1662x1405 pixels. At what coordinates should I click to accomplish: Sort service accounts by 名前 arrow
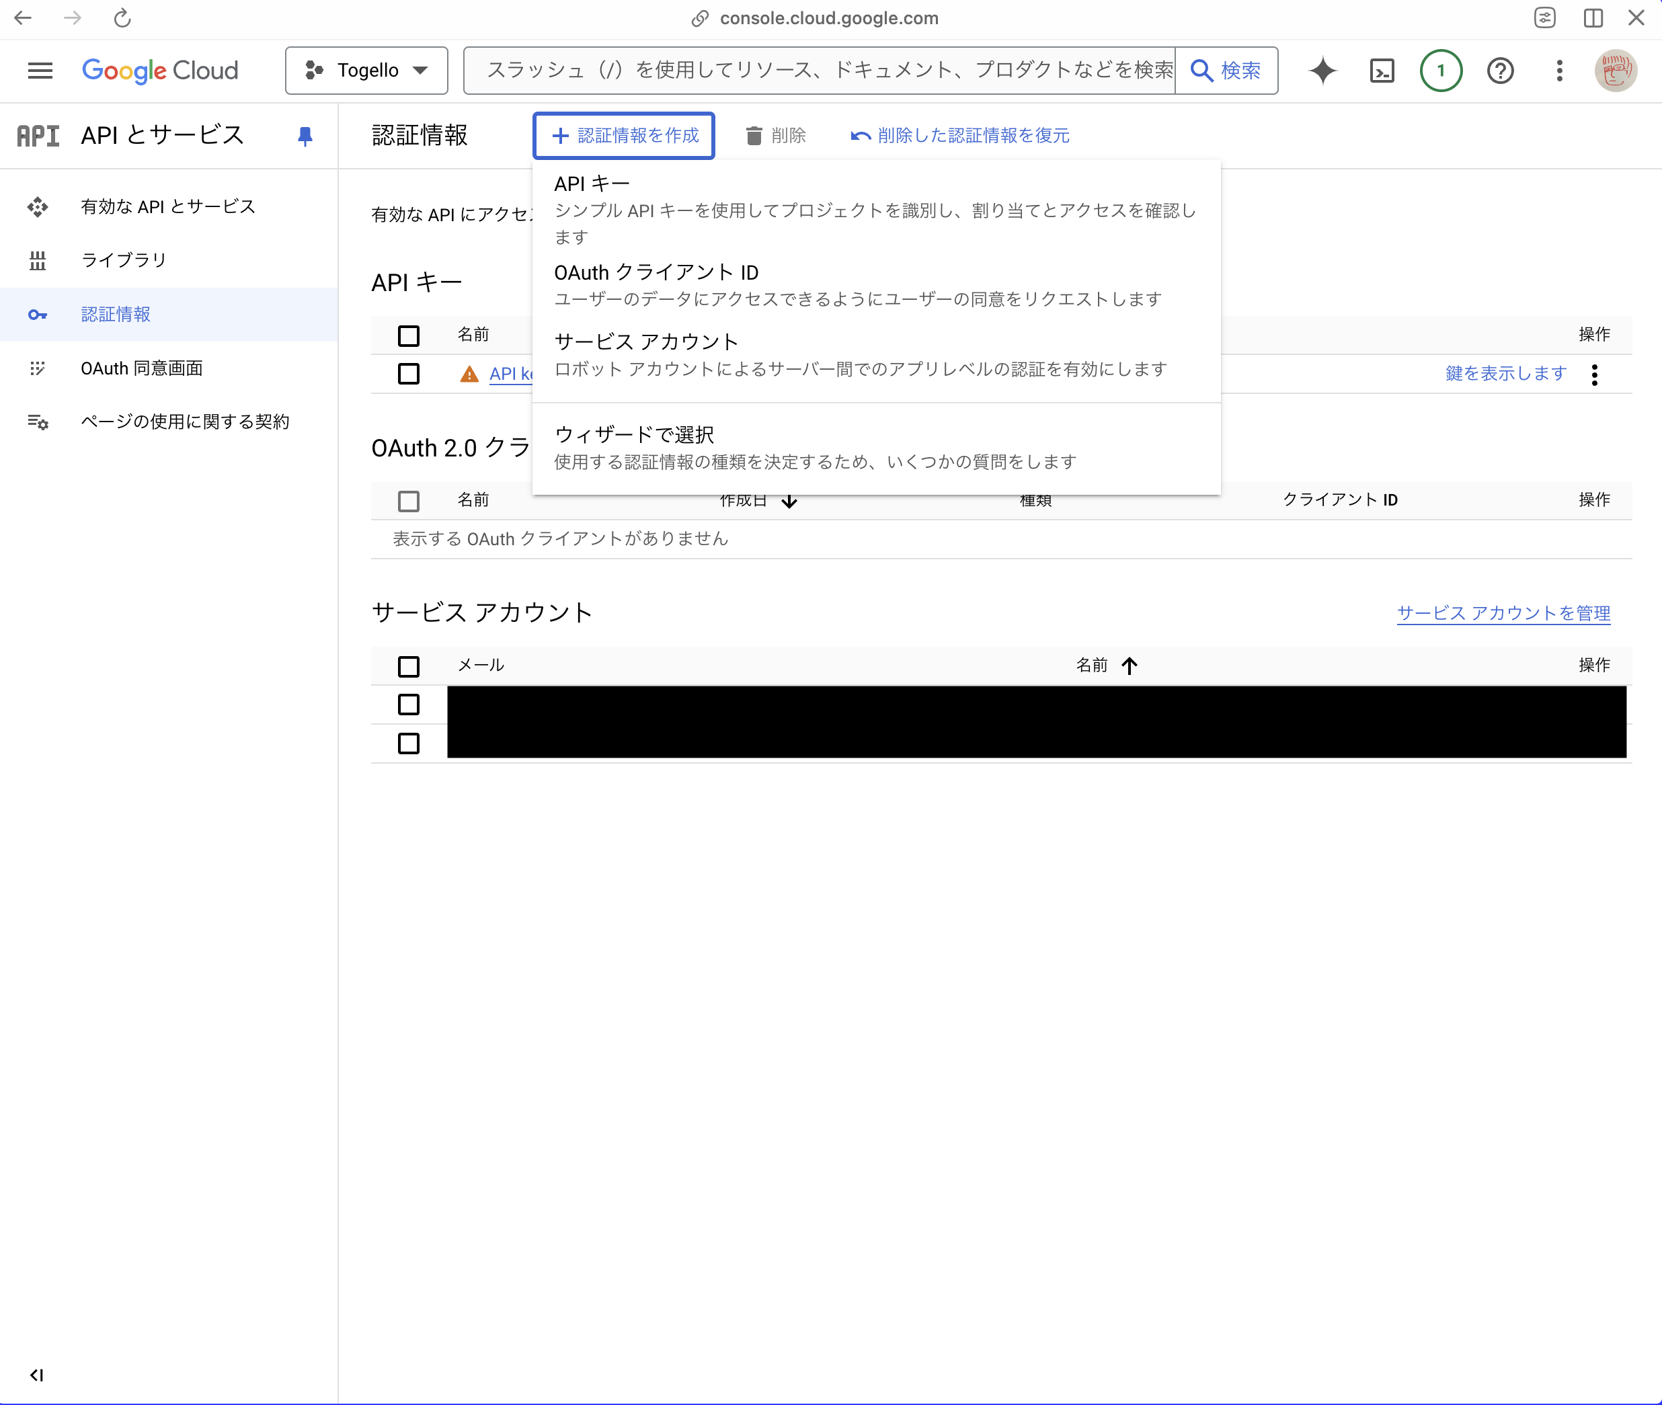[x=1130, y=666]
